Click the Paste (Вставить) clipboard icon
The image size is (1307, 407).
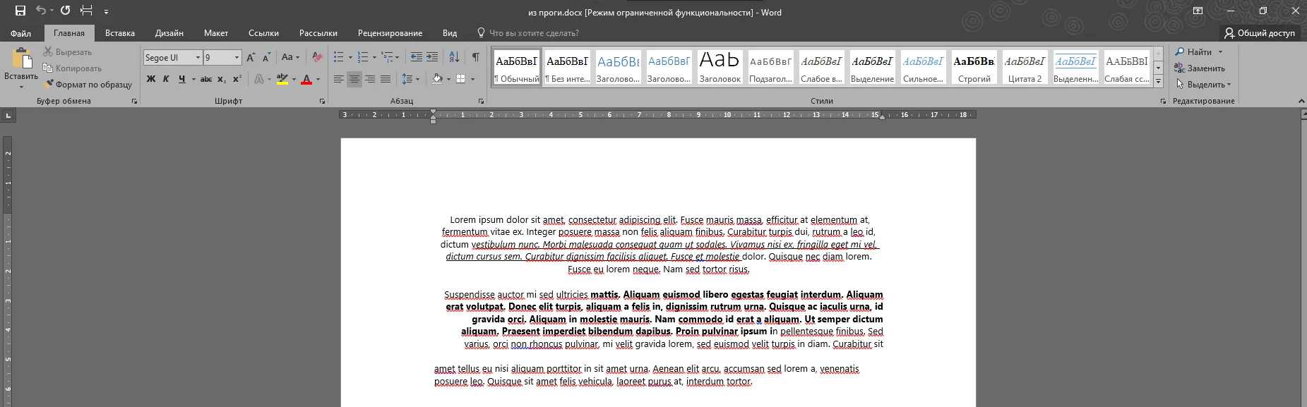pyautogui.click(x=21, y=59)
